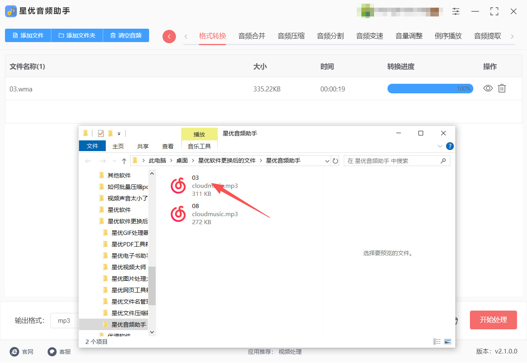Select 星优音频助手 folder in tree

point(128,324)
